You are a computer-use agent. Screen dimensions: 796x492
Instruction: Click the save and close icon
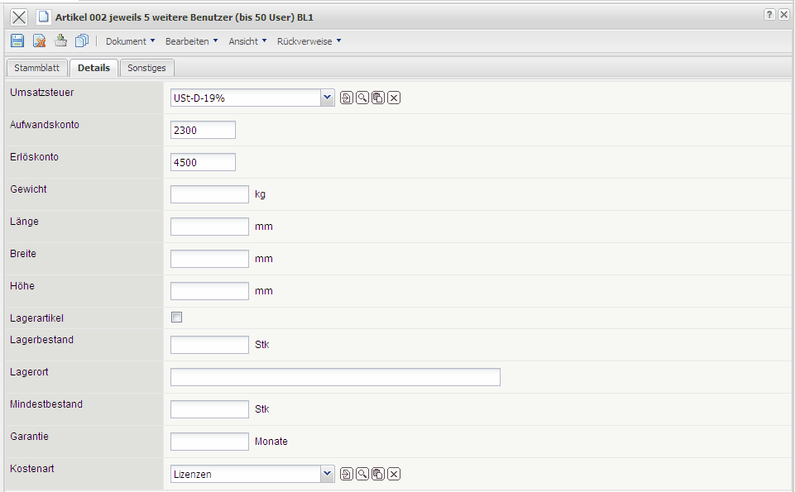39,41
